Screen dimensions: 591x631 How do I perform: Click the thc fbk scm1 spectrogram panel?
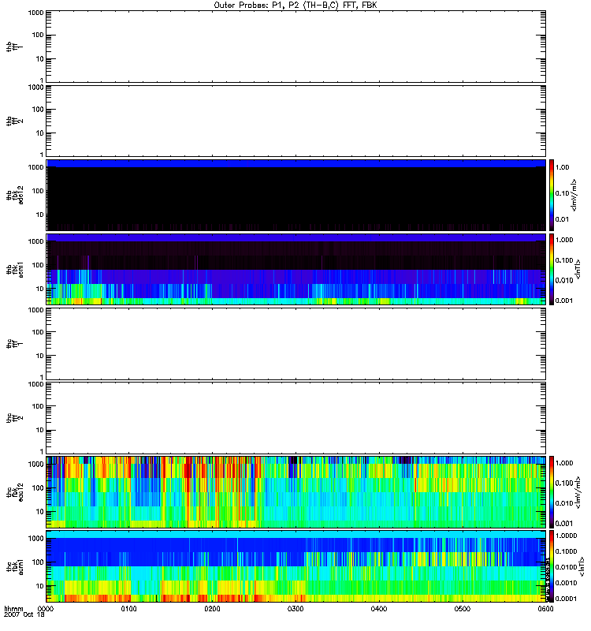click(295, 566)
